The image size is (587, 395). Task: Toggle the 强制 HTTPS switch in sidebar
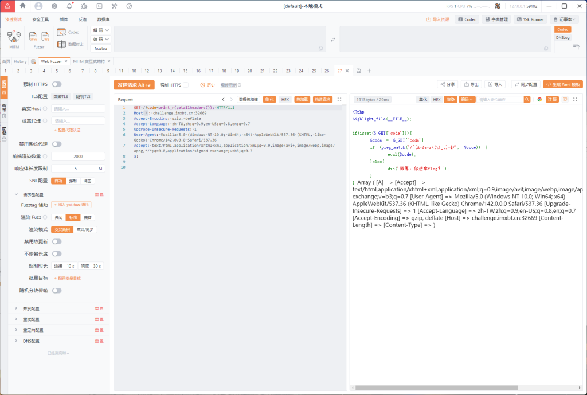[x=57, y=84]
